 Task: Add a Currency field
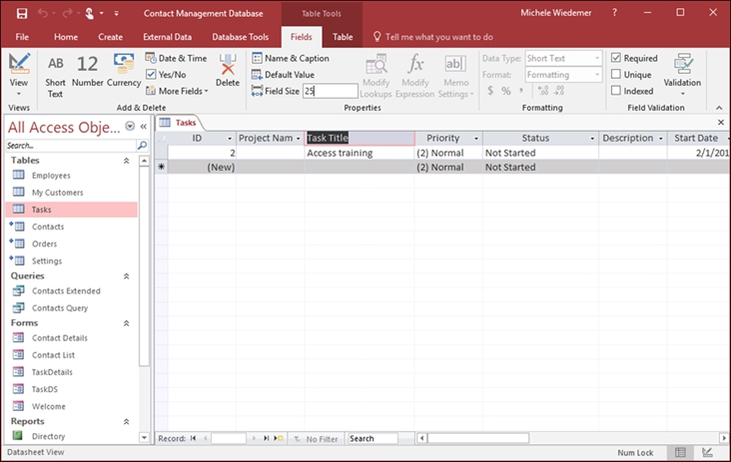(x=124, y=71)
